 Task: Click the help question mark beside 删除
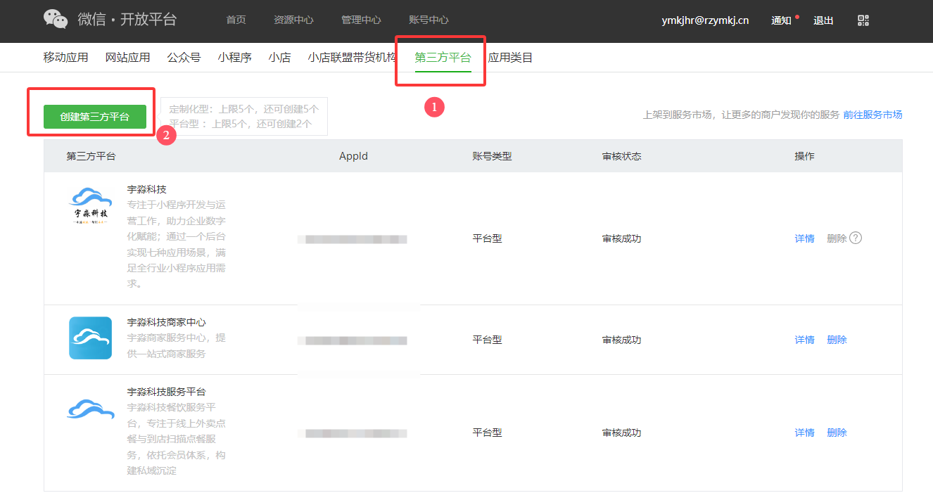coord(856,238)
